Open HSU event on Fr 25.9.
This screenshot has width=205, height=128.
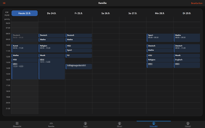point(79,46)
